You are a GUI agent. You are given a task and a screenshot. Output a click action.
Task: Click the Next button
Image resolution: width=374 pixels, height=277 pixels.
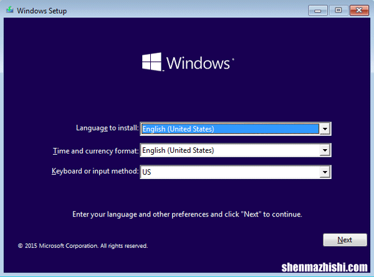(x=345, y=240)
